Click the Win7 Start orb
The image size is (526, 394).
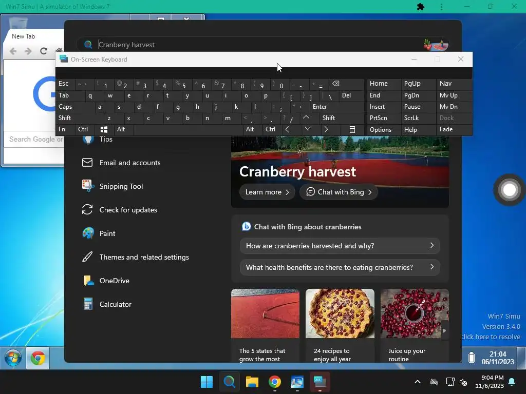pos(13,358)
